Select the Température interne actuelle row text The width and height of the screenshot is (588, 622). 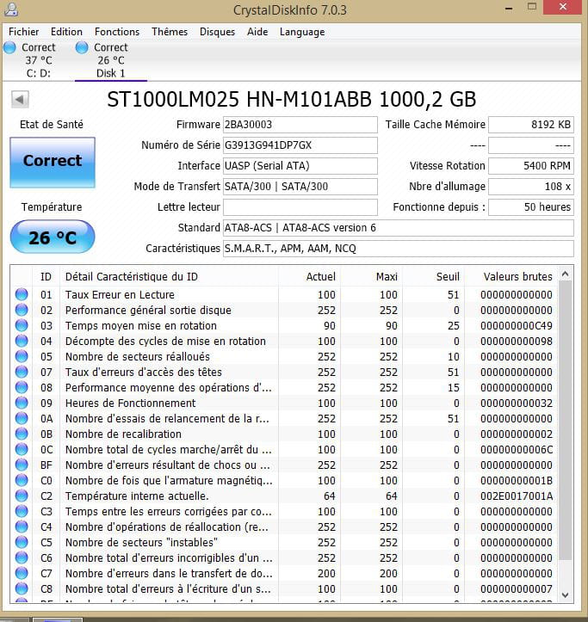coord(137,496)
